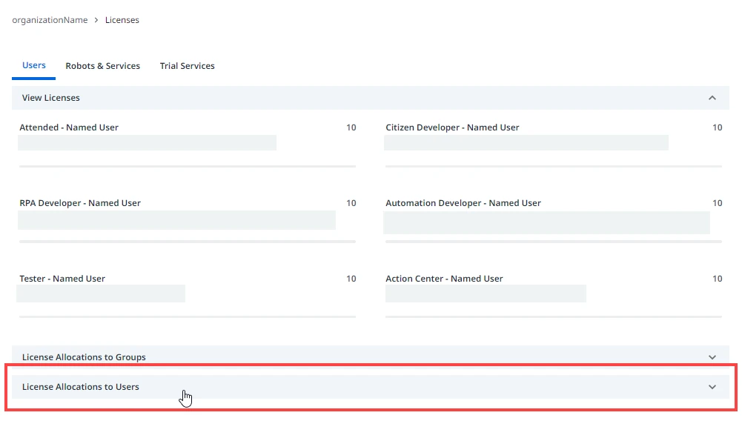Select Tester - Named User label
The image size is (742, 421).
[x=62, y=279]
